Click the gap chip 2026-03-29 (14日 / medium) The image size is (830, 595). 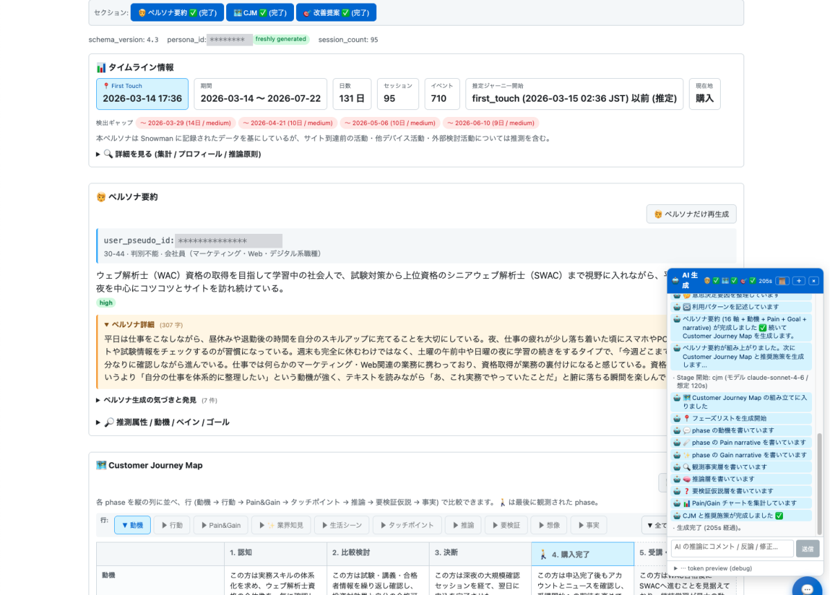(185, 123)
